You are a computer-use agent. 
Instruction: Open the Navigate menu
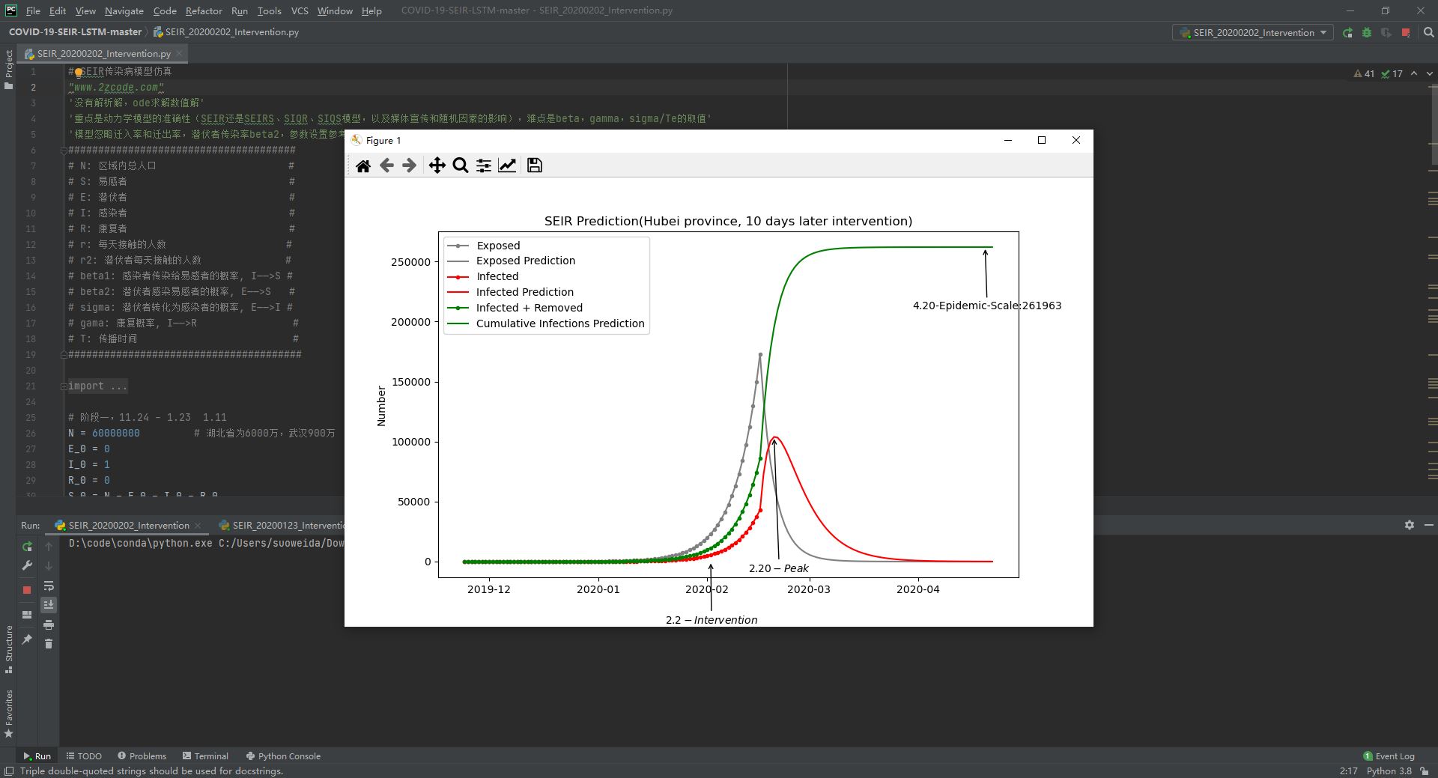pos(124,10)
